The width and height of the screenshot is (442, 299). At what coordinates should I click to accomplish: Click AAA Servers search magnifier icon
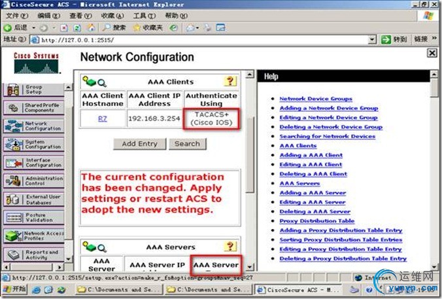point(102,248)
